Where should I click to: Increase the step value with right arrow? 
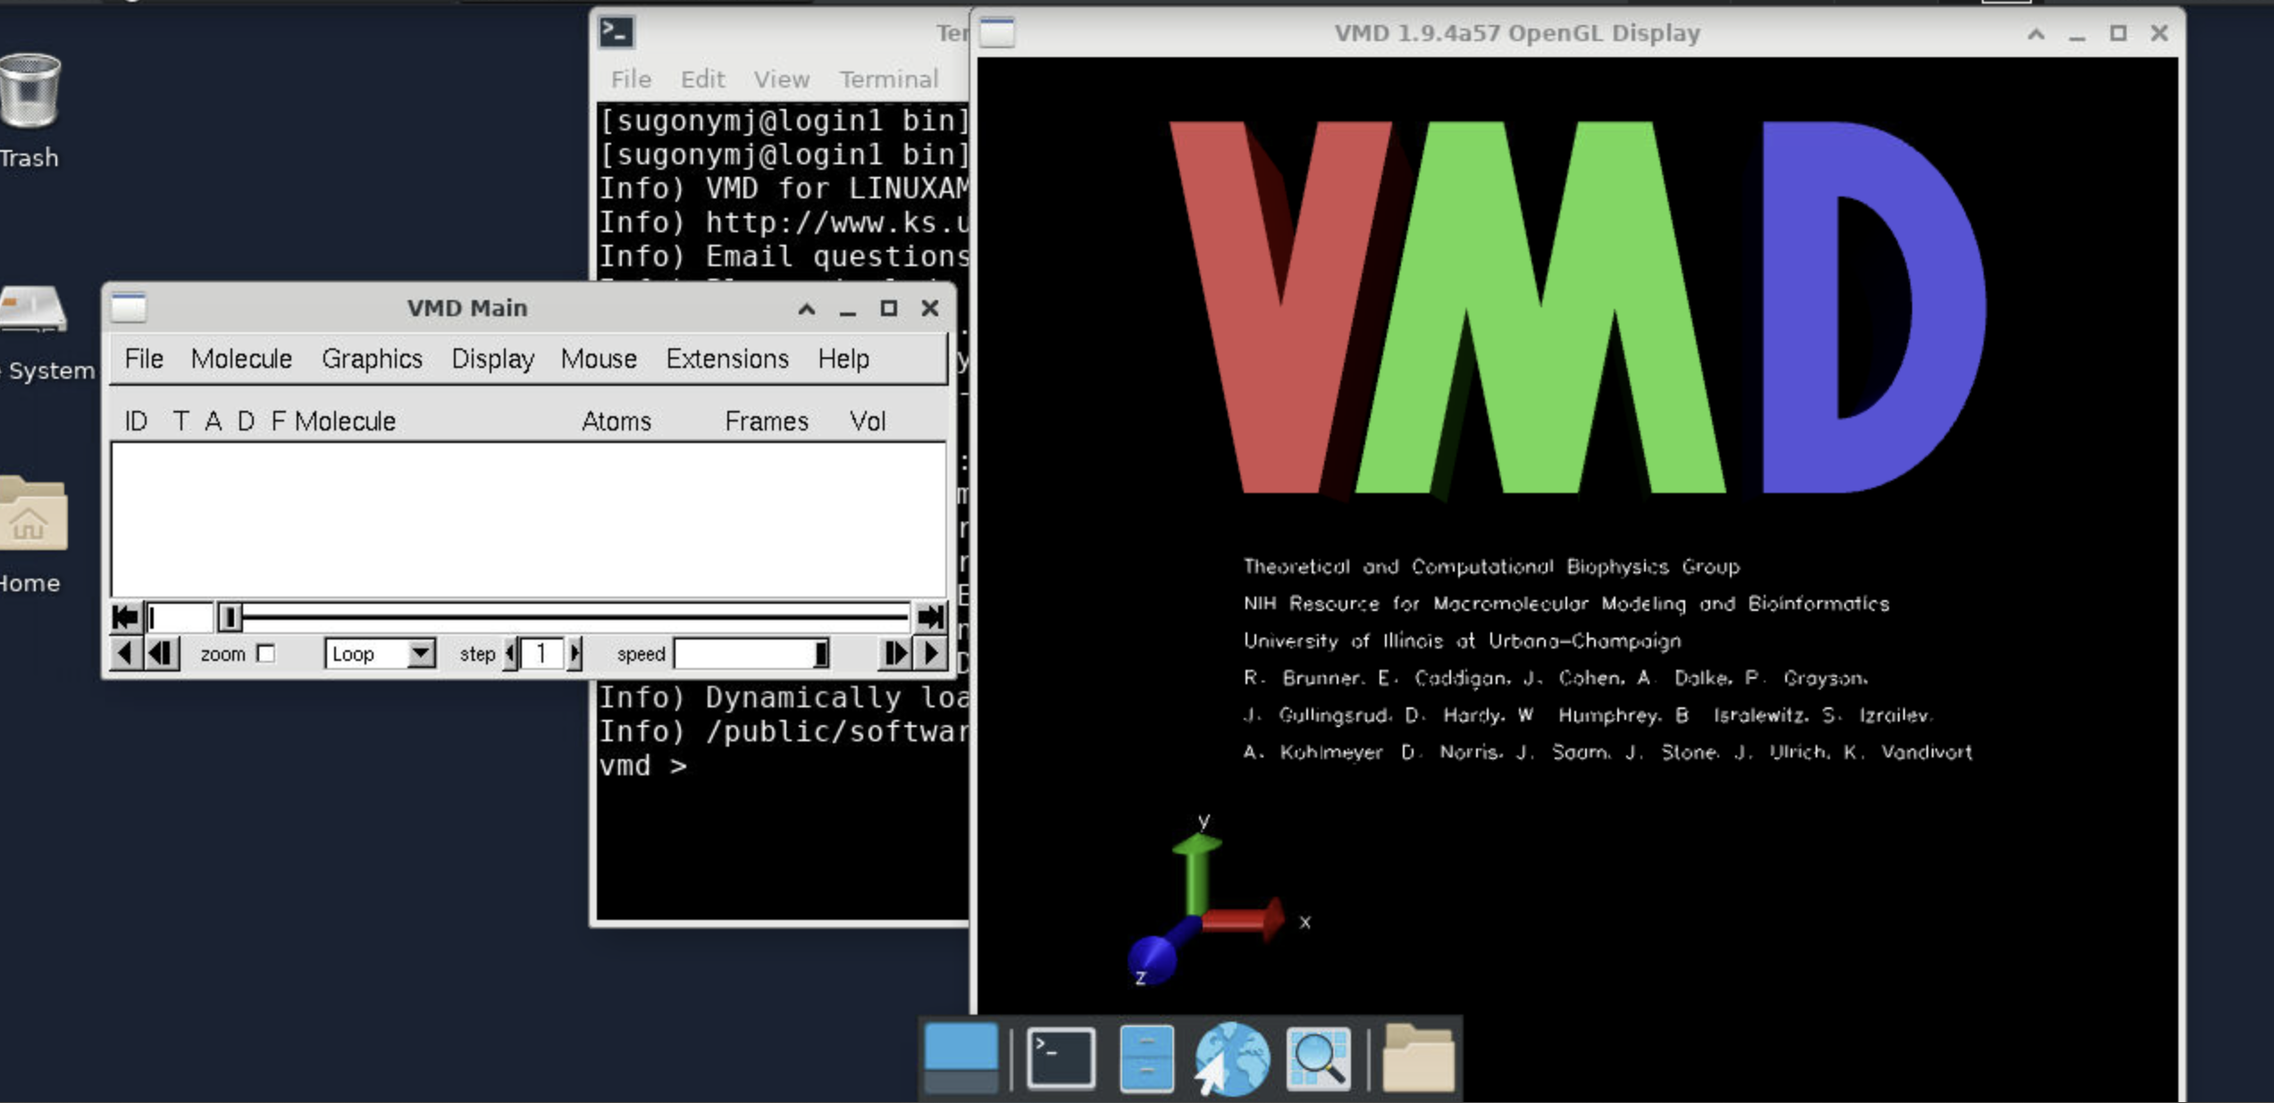point(575,654)
